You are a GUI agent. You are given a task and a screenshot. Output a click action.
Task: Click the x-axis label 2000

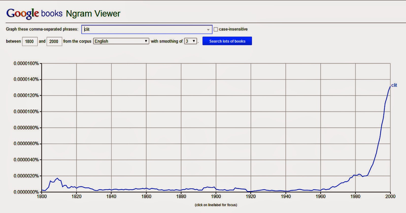(390, 196)
